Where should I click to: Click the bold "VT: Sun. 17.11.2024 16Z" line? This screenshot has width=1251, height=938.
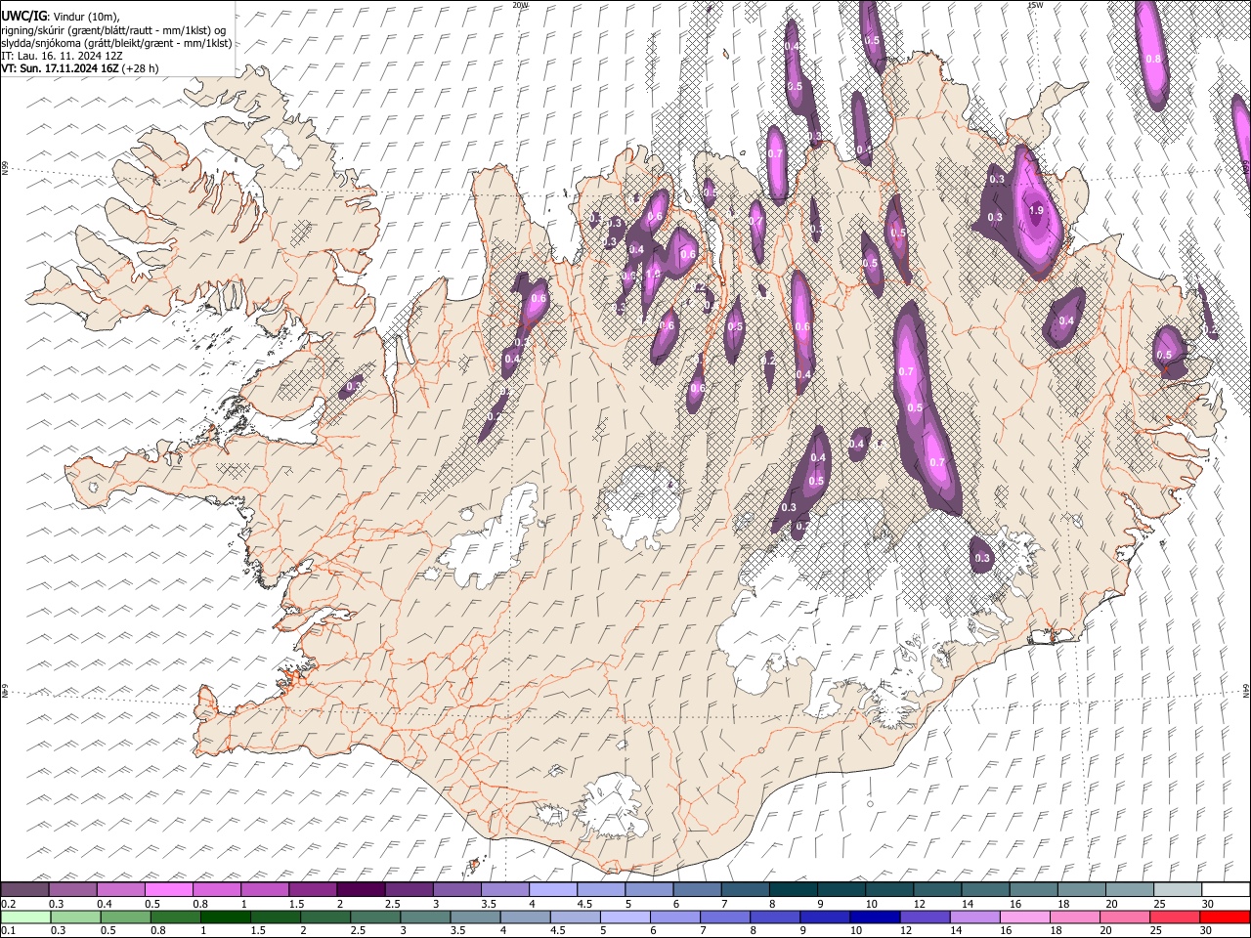click(x=79, y=68)
